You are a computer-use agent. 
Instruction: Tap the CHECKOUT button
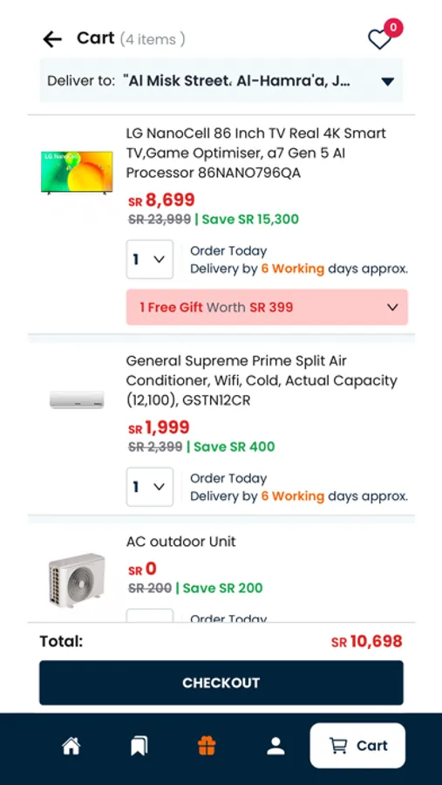click(221, 683)
